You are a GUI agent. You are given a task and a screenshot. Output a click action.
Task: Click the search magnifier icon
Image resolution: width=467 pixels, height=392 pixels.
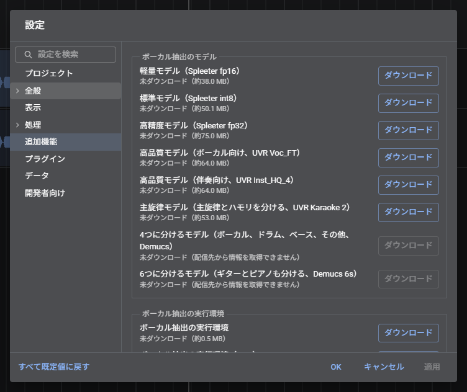pyautogui.click(x=28, y=55)
